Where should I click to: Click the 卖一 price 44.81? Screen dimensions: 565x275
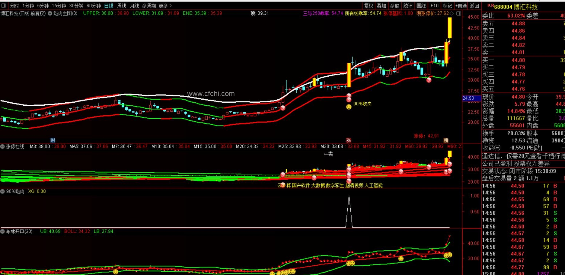(518, 52)
